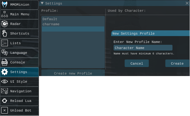Image resolution: width=190 pixels, height=116 pixels.
Task: Click the highlighted empty profile row
Action: [73, 29]
